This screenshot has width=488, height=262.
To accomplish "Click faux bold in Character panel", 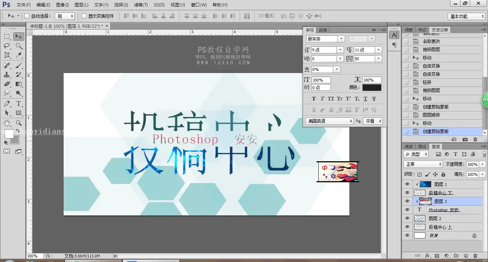I will (314, 99).
